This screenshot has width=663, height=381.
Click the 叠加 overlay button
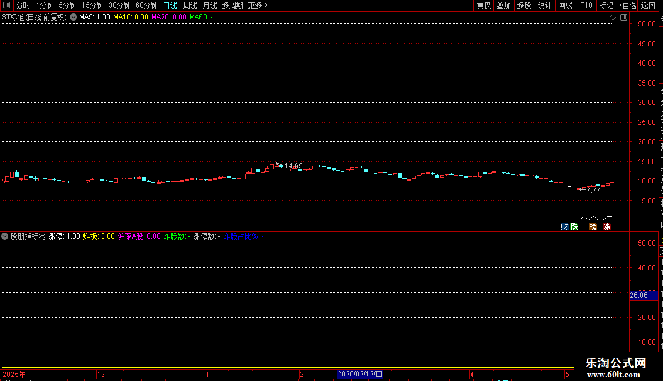click(x=503, y=5)
